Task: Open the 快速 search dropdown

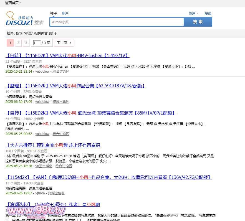Action: point(193,13)
